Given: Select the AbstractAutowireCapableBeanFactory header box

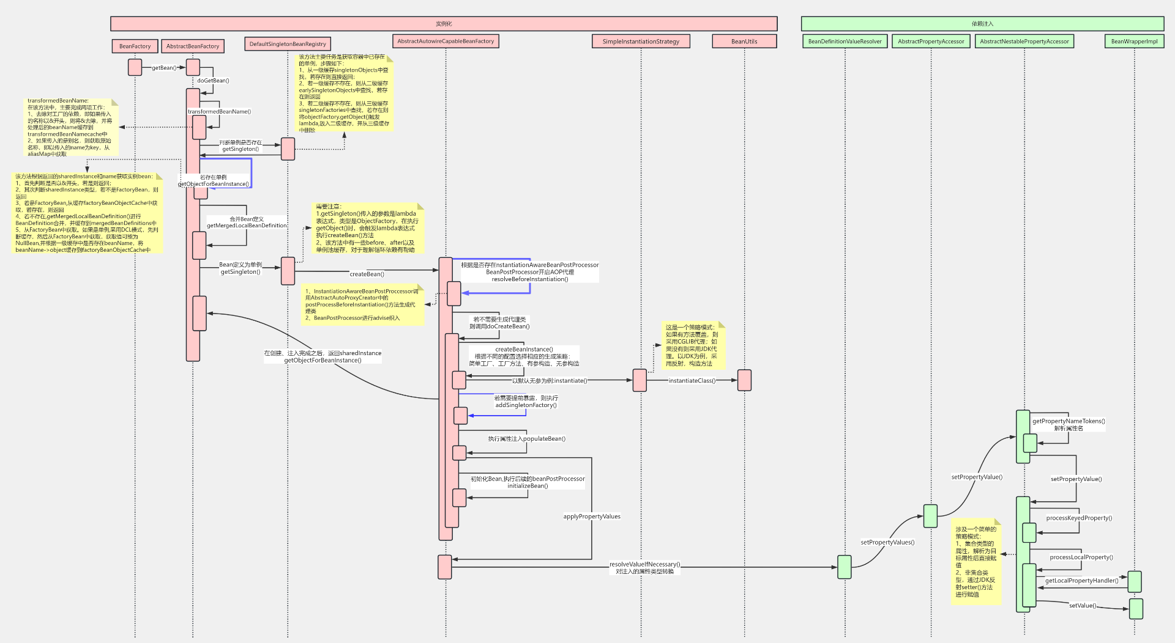Looking at the screenshot, I should click(x=446, y=42).
